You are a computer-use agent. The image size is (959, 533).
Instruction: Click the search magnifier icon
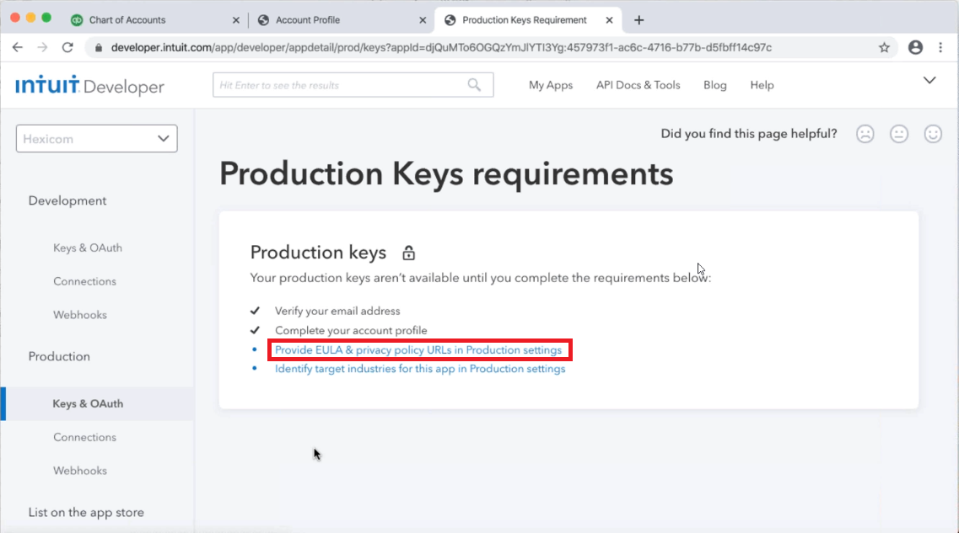[474, 85]
